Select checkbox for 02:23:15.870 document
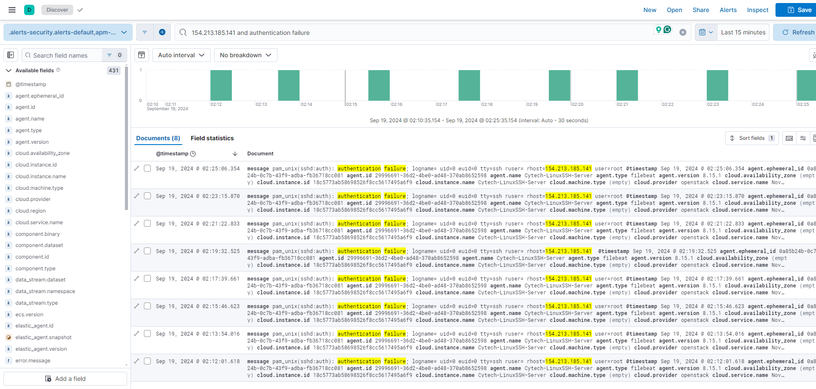 [147, 196]
